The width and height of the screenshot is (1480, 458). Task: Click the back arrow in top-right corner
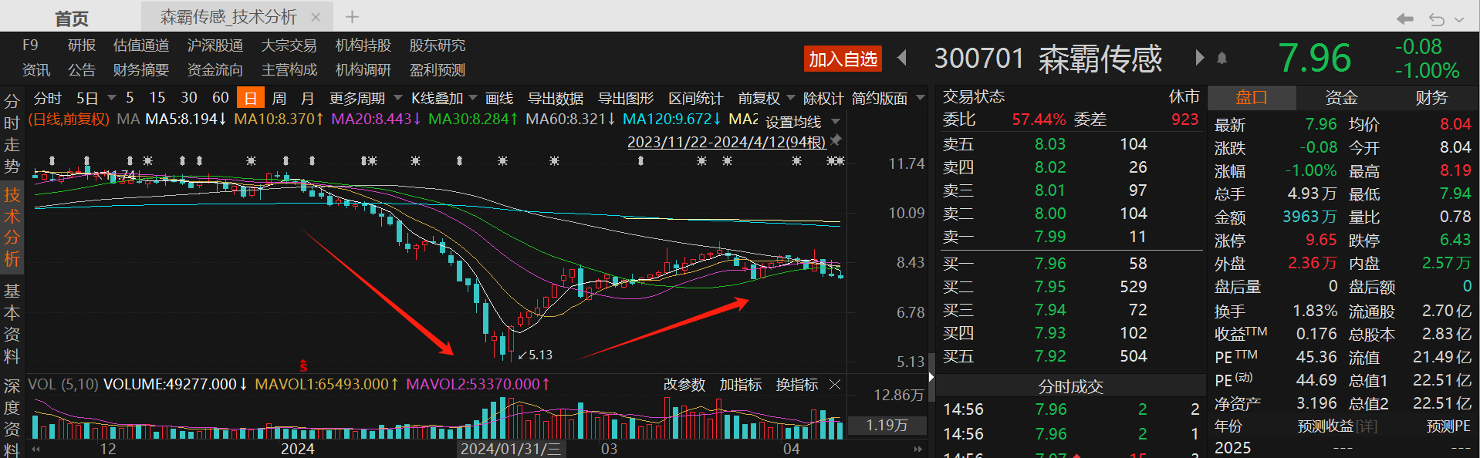click(1404, 19)
